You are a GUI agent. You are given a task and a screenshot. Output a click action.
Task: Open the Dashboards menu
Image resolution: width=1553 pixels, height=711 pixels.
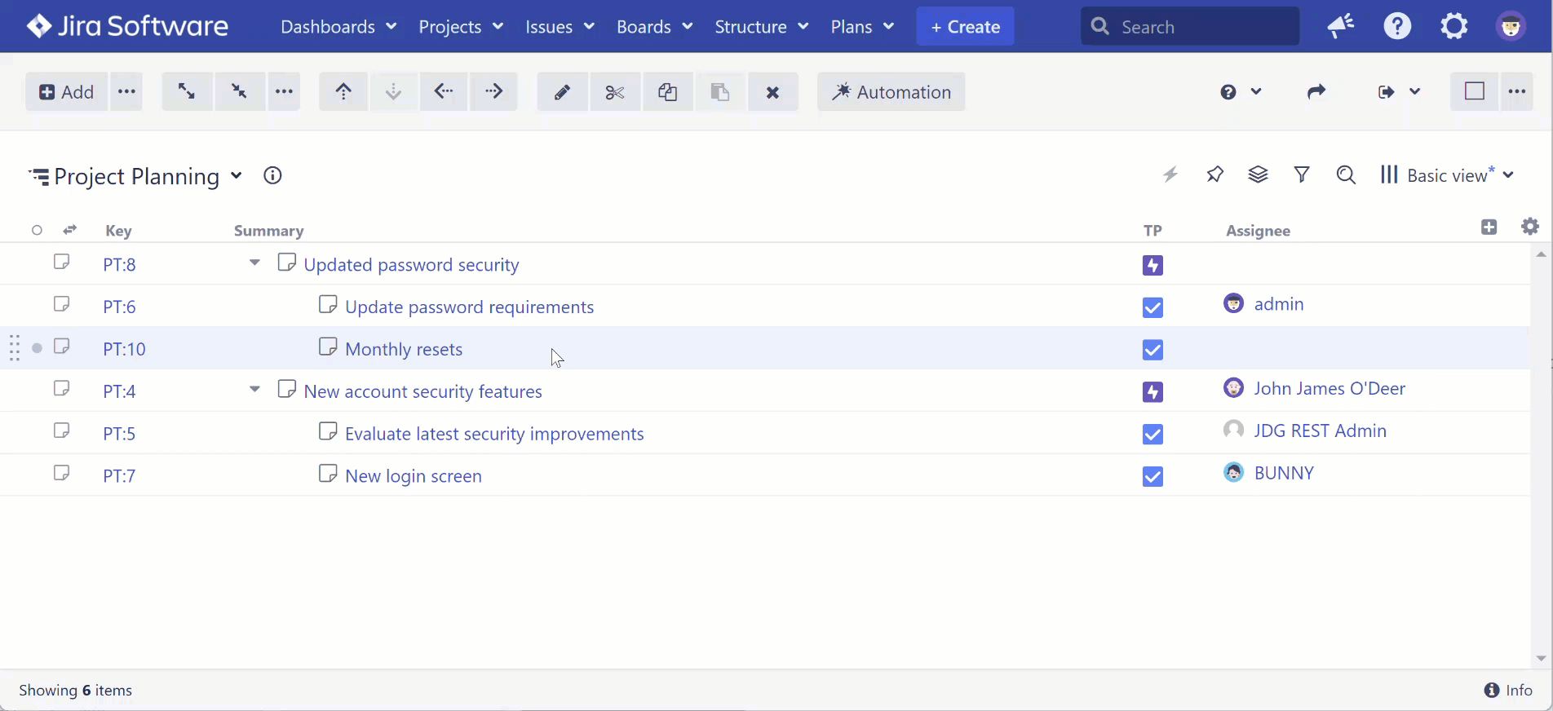(x=338, y=27)
